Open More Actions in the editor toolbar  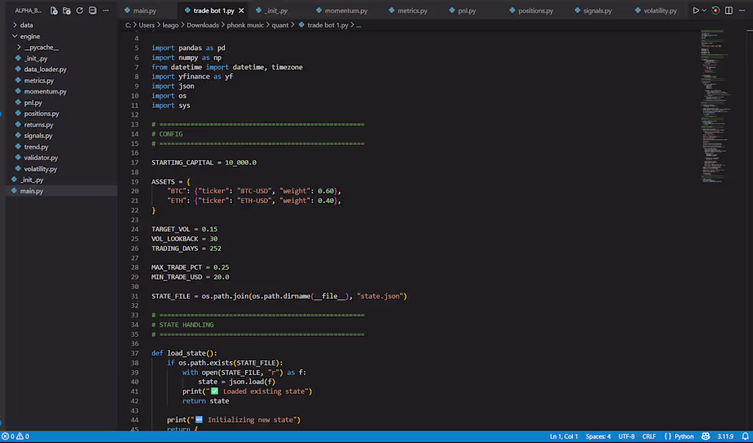(x=743, y=10)
